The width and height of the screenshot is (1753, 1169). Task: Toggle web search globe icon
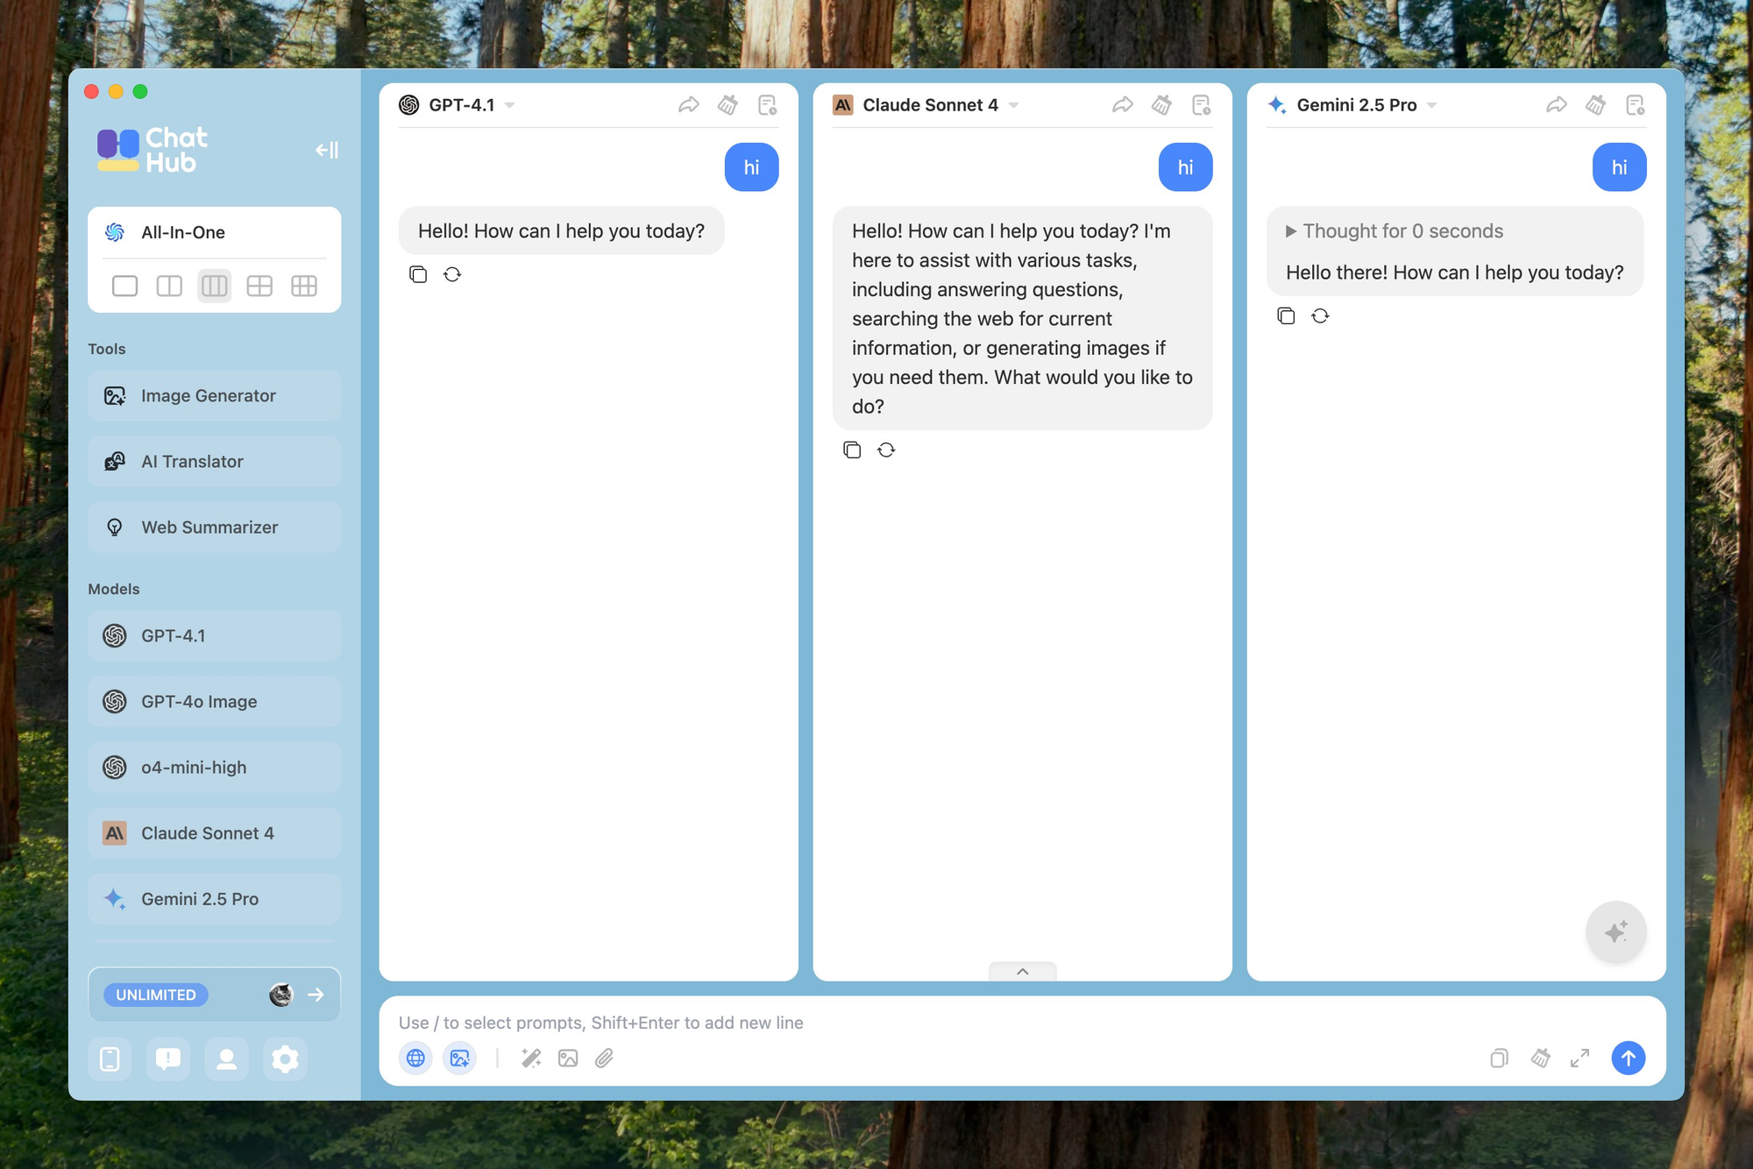[415, 1058]
